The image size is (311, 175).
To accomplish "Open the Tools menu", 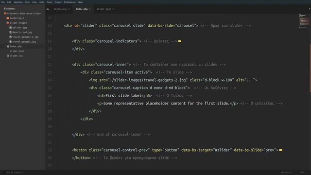I will pyautogui.click(x=50, y=2).
